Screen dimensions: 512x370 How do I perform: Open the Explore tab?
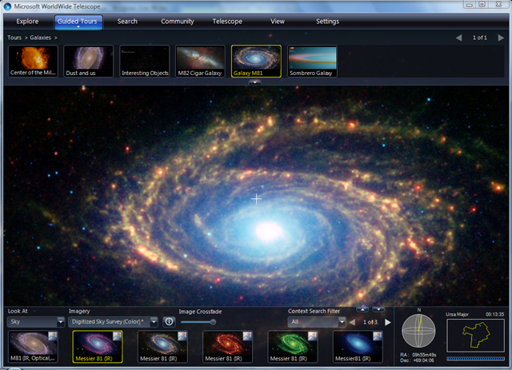(x=27, y=22)
